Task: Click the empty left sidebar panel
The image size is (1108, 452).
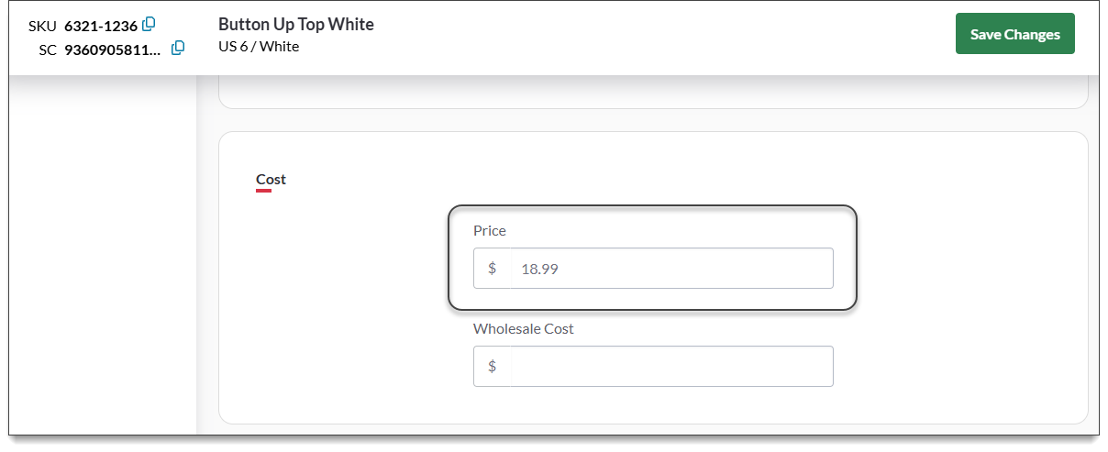Action: [x=103, y=257]
